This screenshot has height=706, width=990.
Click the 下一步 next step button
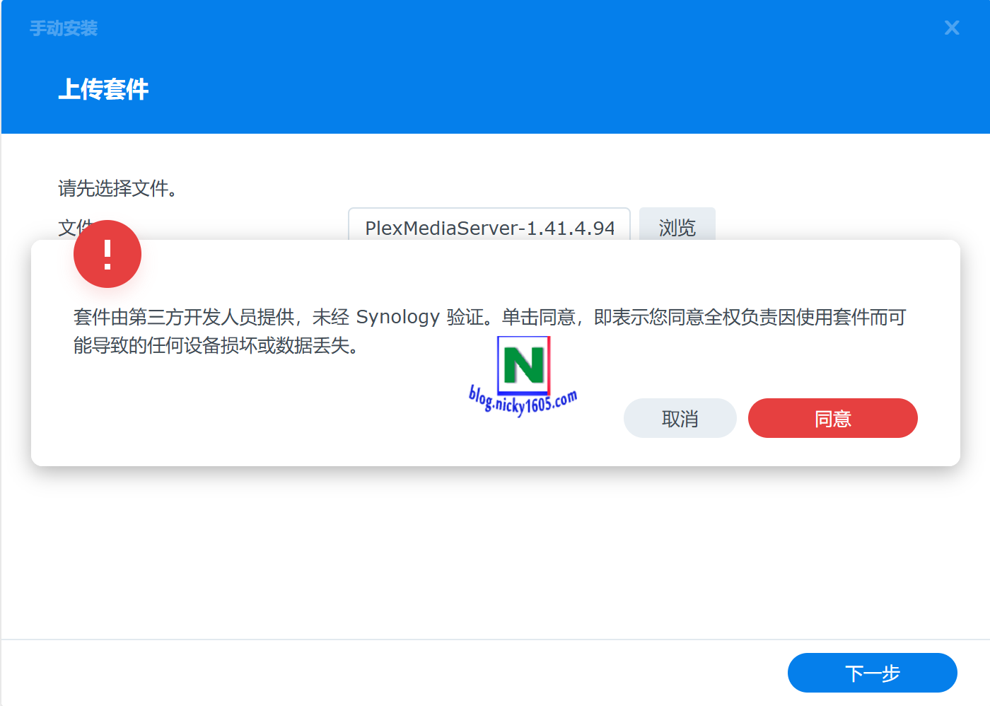pyautogui.click(x=872, y=673)
